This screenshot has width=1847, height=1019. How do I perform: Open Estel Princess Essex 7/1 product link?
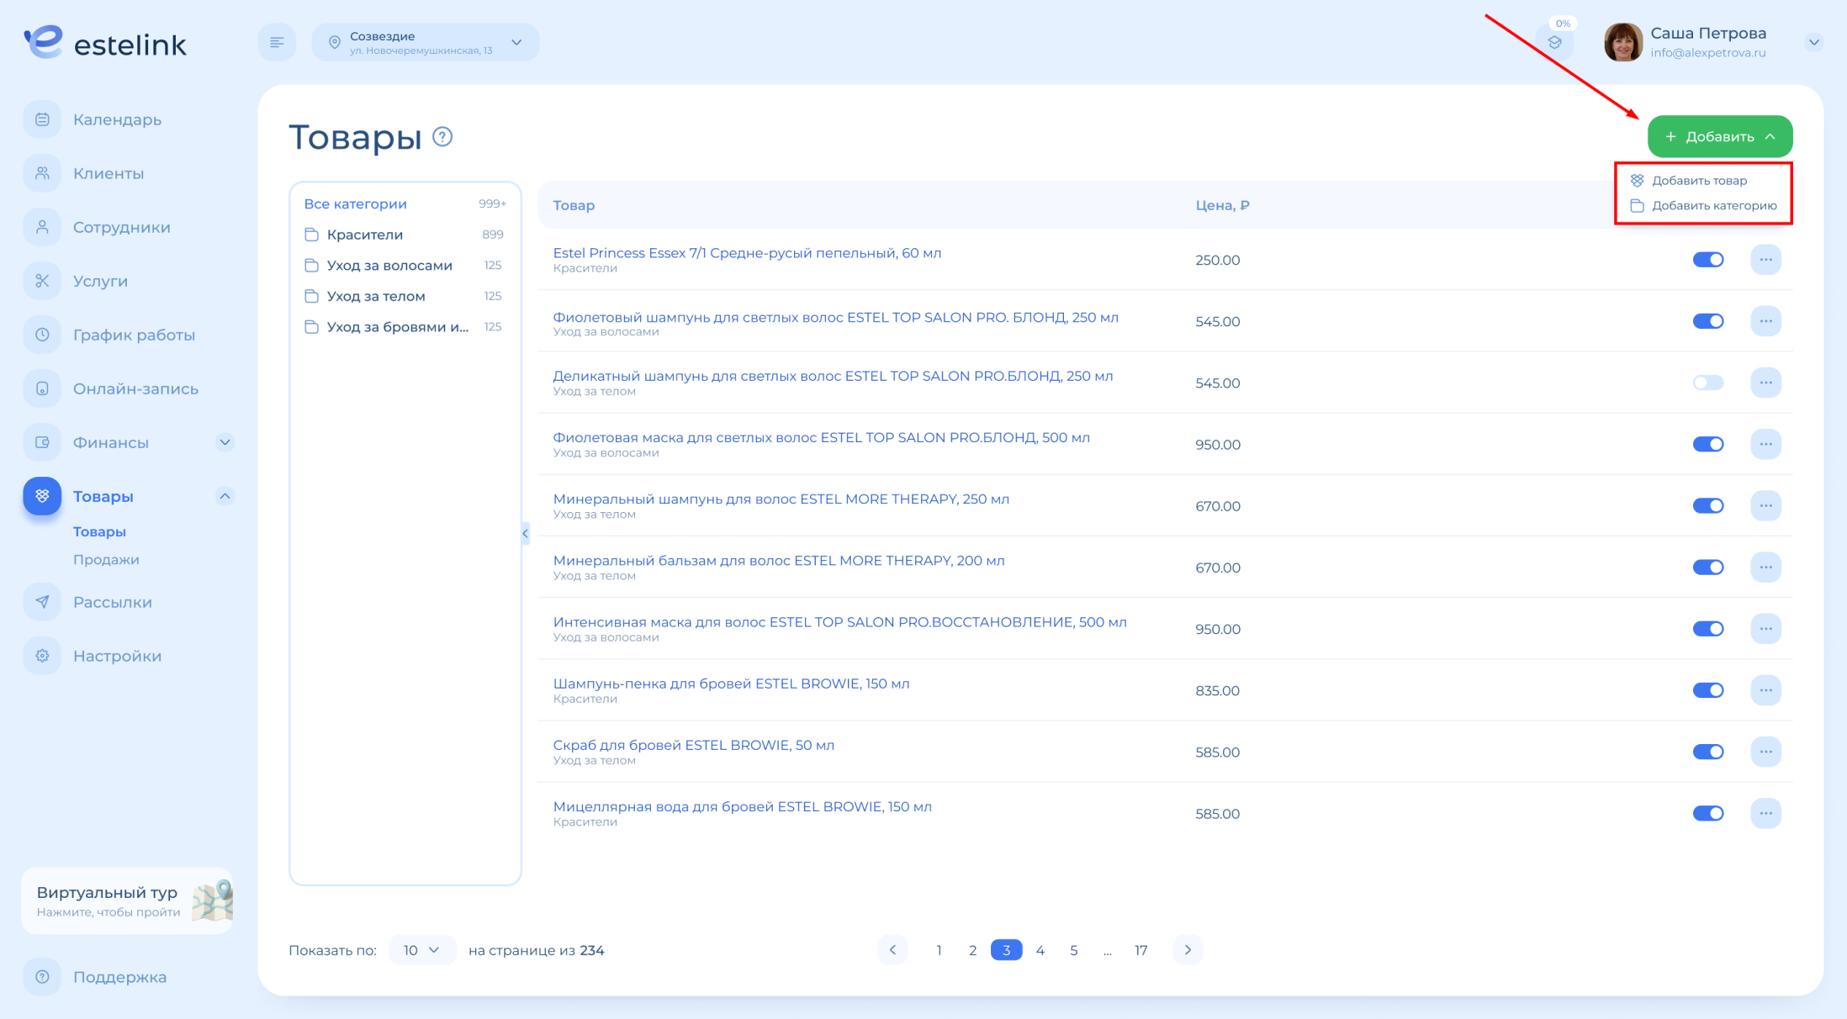(747, 253)
